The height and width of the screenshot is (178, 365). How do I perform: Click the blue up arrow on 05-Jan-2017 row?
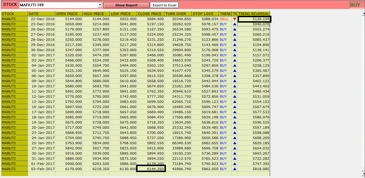pyautogui.click(x=235, y=71)
